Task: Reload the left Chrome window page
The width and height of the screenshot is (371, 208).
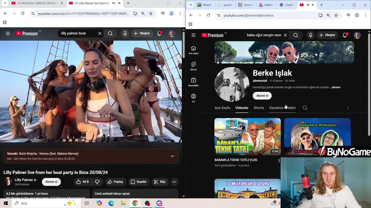Action: (x=23, y=14)
